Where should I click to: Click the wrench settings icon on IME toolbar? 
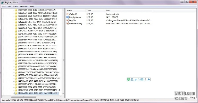tap(148, 80)
